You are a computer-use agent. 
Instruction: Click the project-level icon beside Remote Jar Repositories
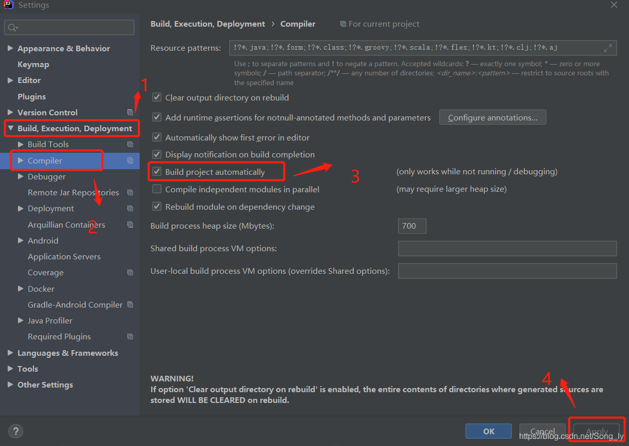(x=130, y=193)
